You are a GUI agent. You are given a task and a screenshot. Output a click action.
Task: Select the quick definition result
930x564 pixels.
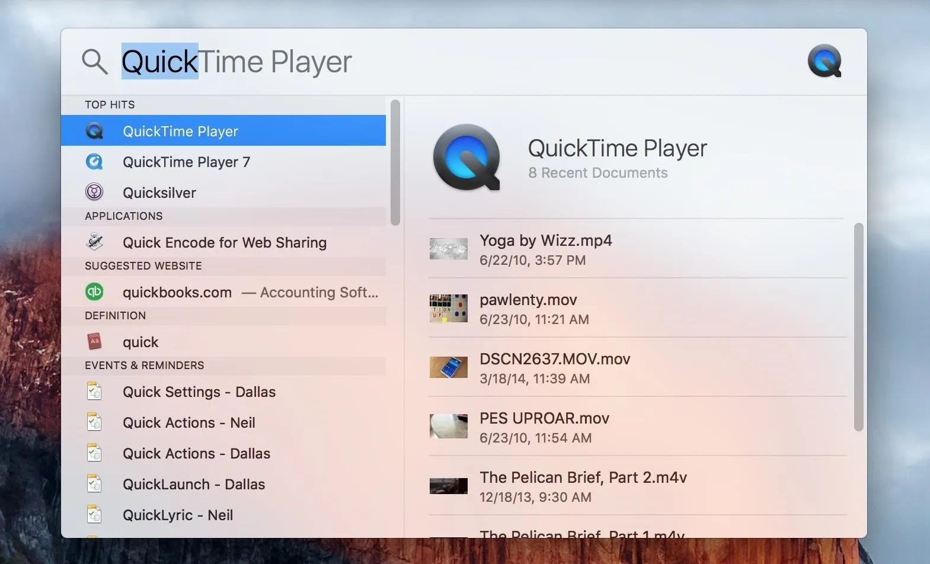(223, 342)
